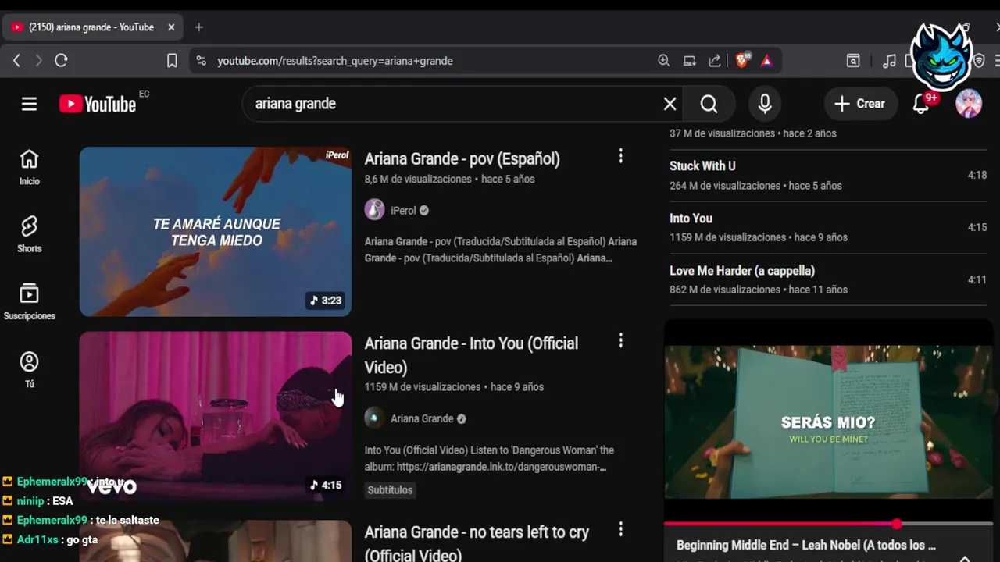Click the install app icon in address bar

[x=689, y=60]
